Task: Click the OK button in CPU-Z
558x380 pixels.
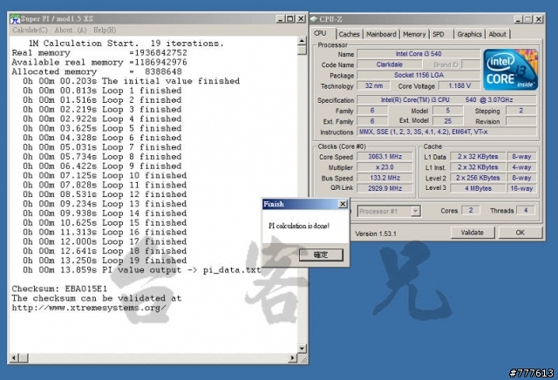Action: click(520, 233)
